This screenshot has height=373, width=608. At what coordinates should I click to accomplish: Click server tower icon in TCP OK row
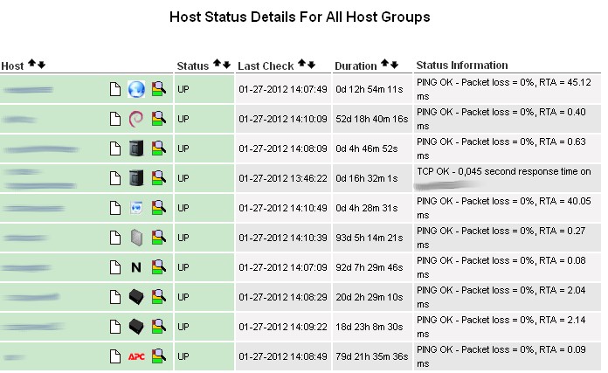pos(135,177)
